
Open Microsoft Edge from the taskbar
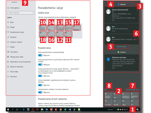click(23, 109)
